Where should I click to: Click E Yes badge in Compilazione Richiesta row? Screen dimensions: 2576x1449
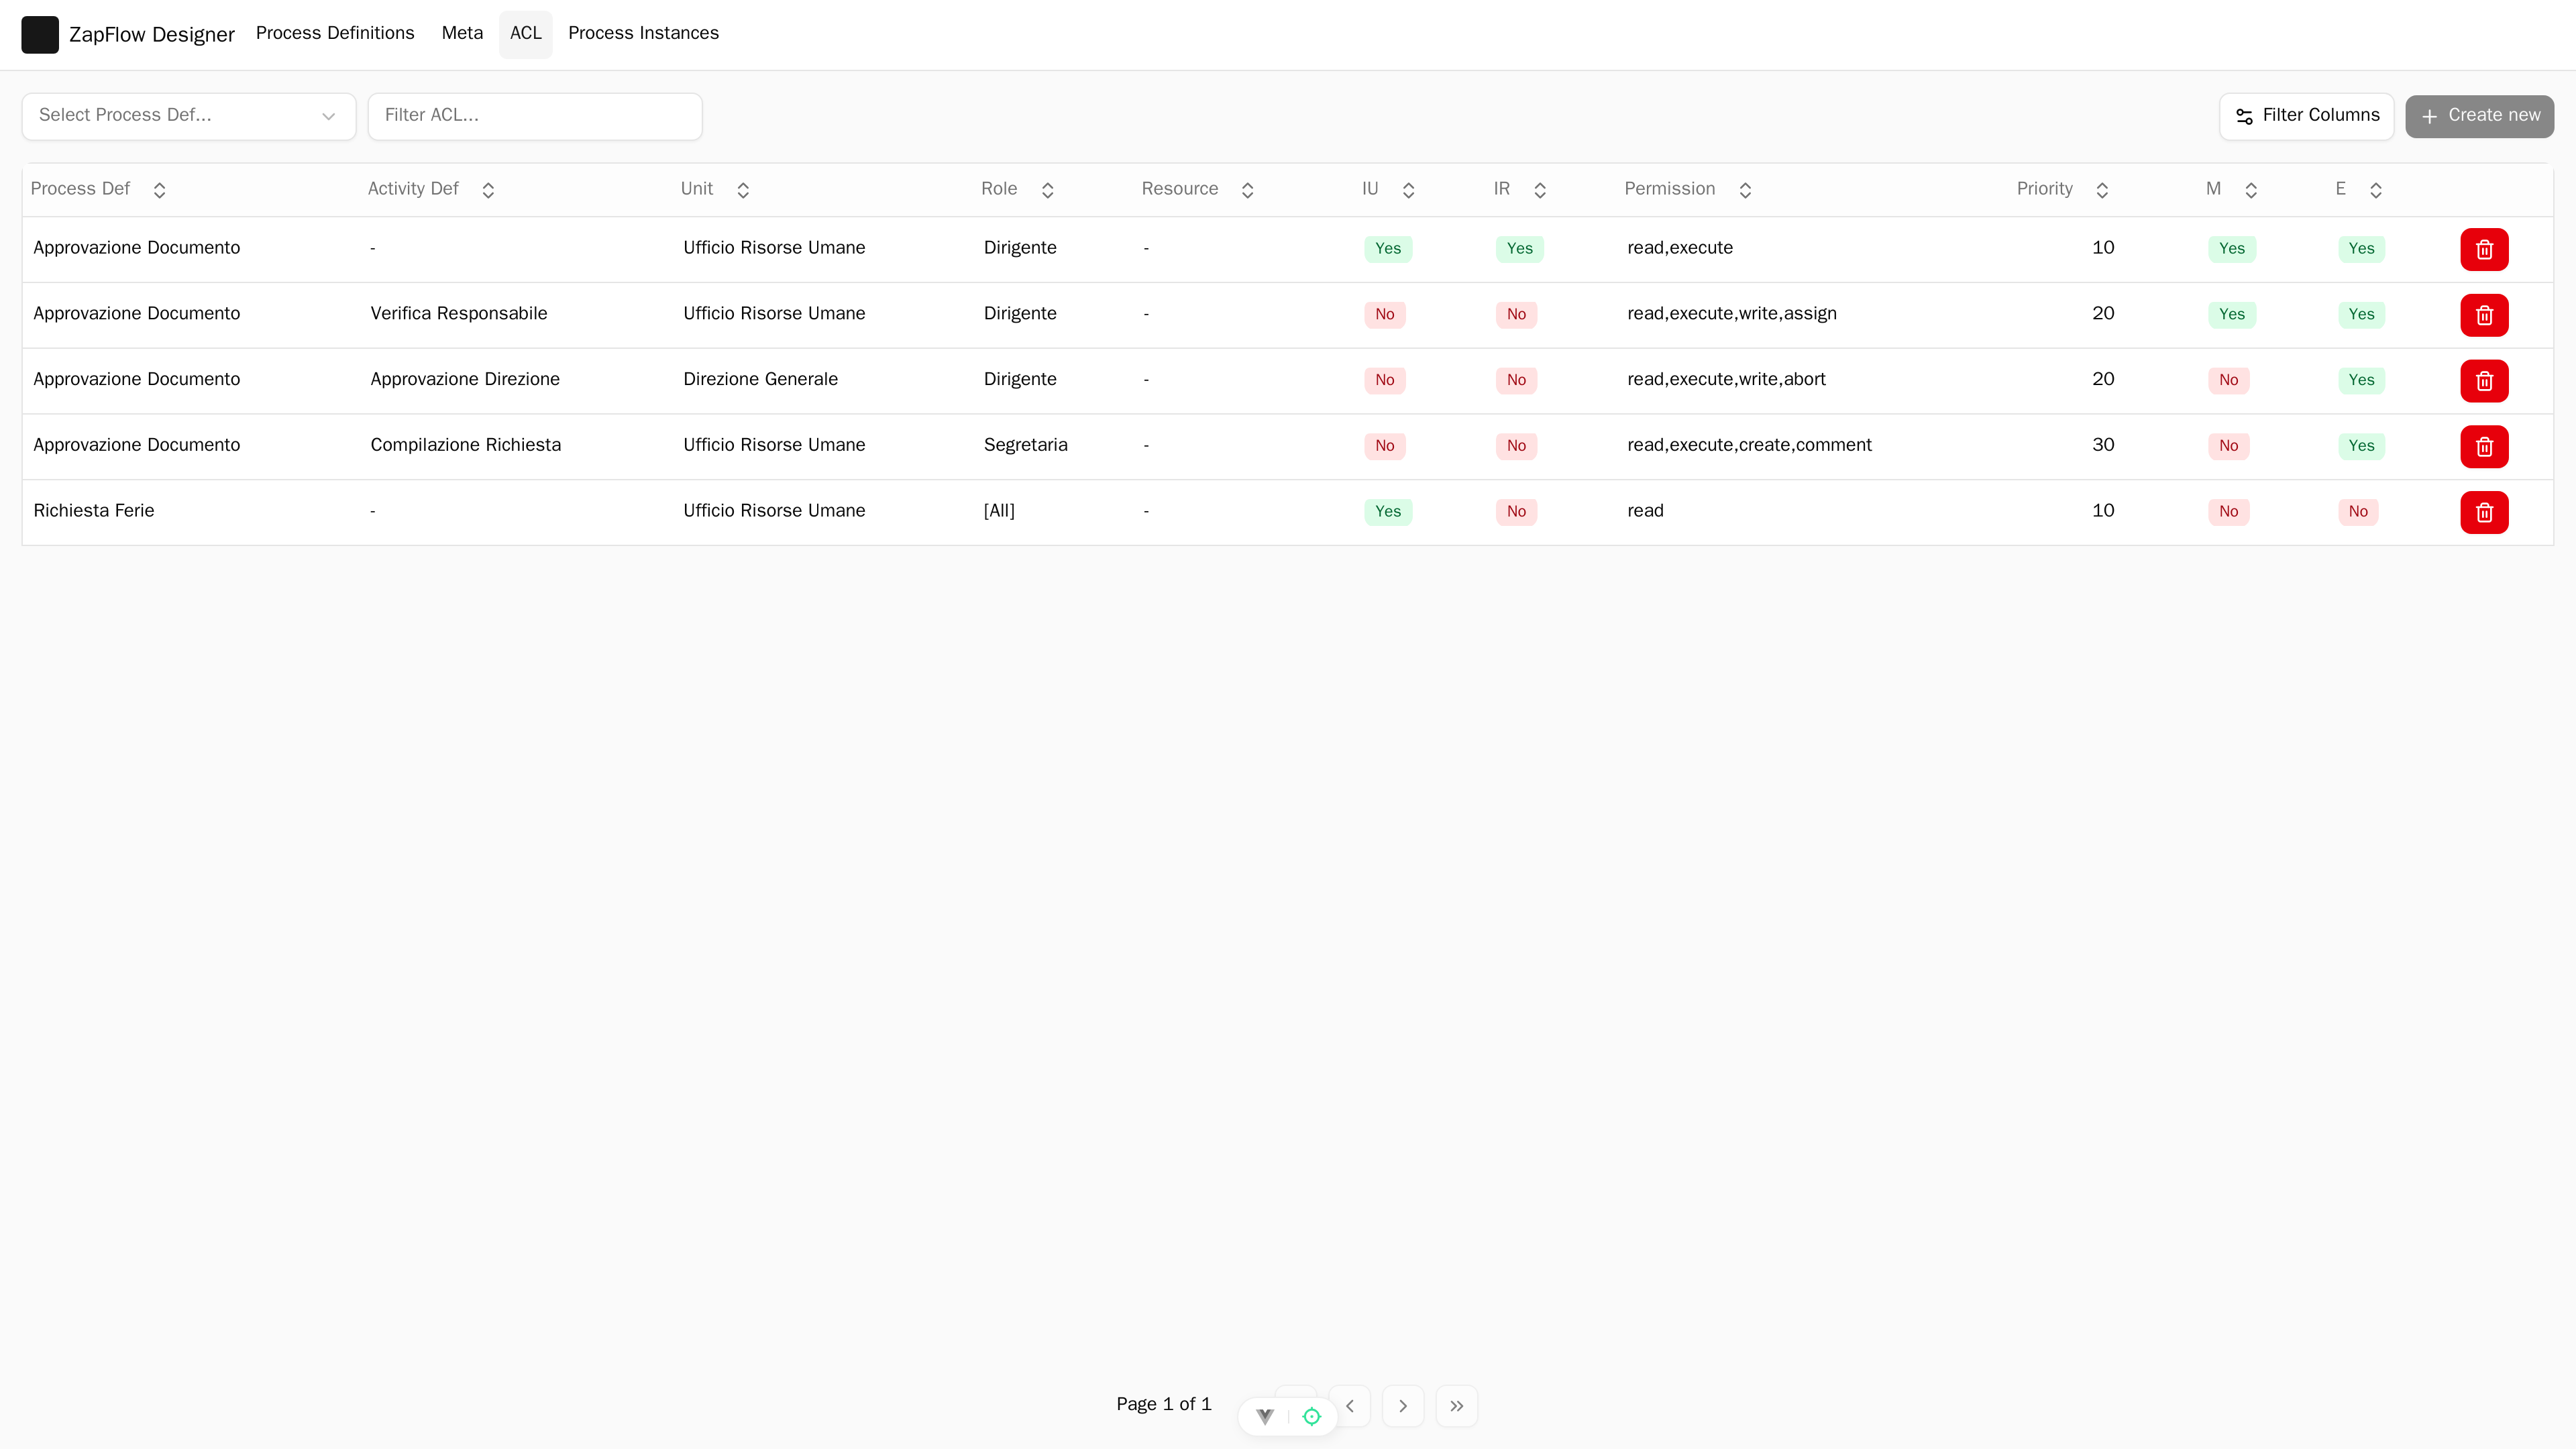(2361, 446)
